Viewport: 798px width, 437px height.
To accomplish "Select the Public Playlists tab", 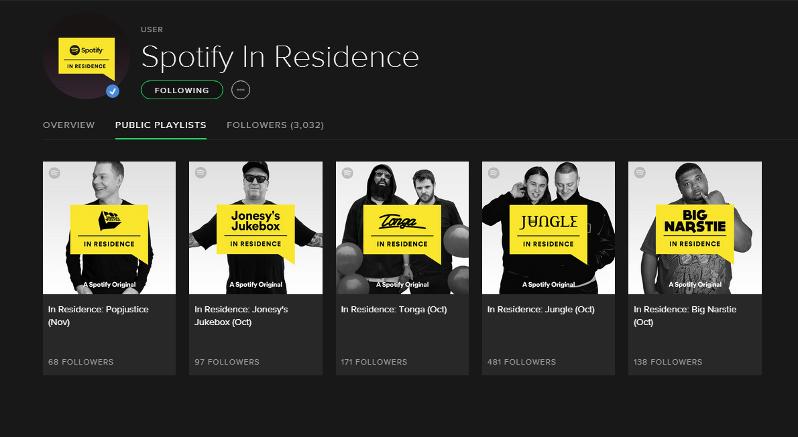I will (161, 125).
